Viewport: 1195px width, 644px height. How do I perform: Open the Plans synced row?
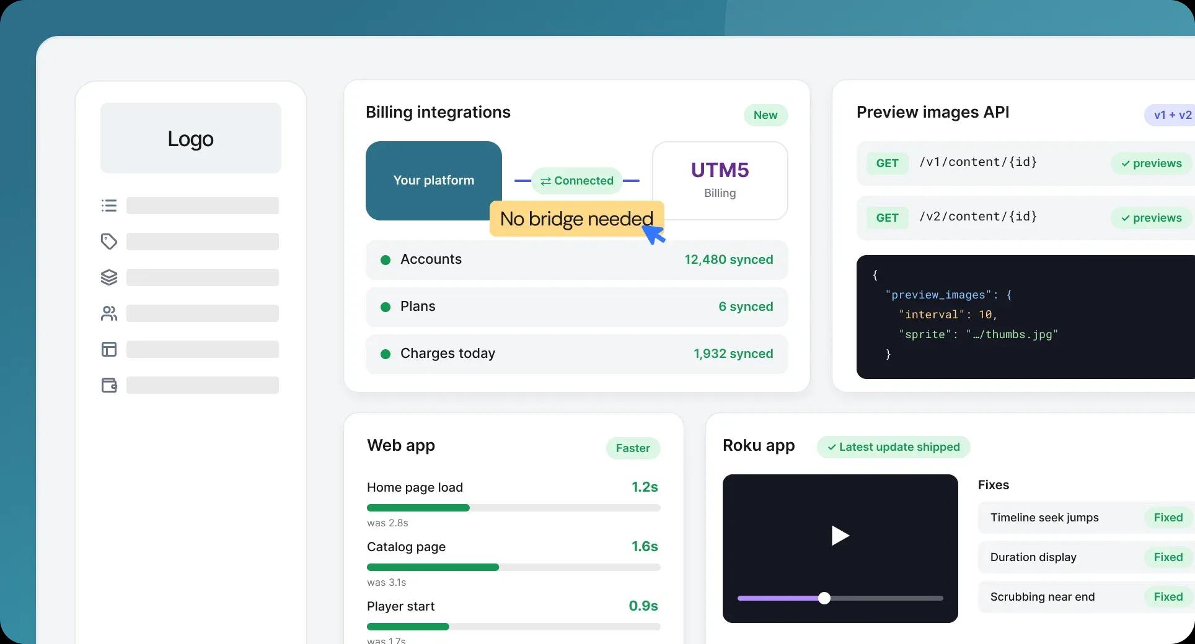click(577, 307)
